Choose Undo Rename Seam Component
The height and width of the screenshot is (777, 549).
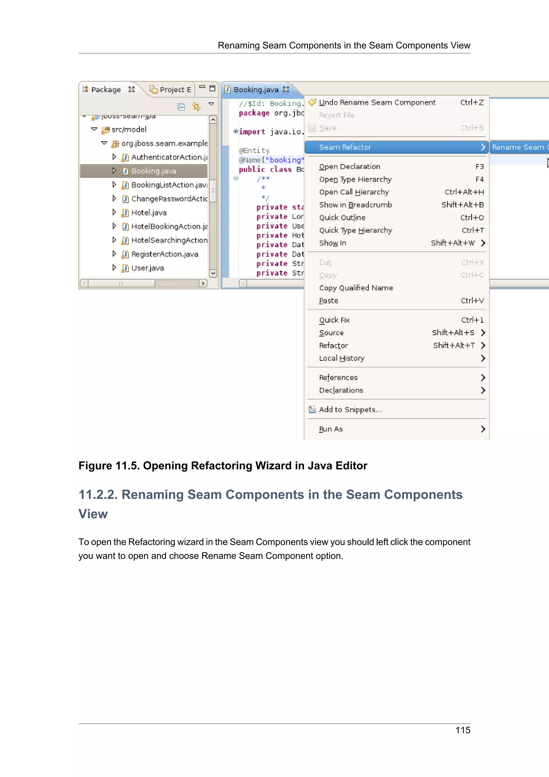point(396,102)
